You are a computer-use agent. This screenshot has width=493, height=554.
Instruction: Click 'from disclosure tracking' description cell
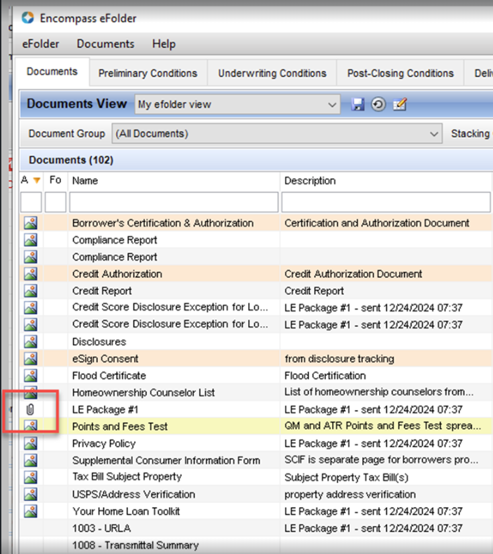pos(339,358)
